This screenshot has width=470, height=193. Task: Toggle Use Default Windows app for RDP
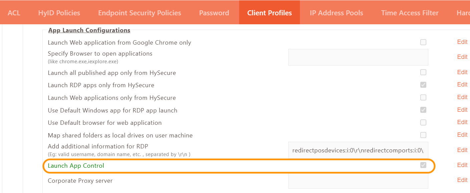click(423, 110)
